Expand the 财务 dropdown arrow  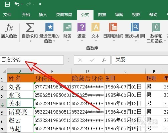[x=68, y=41]
